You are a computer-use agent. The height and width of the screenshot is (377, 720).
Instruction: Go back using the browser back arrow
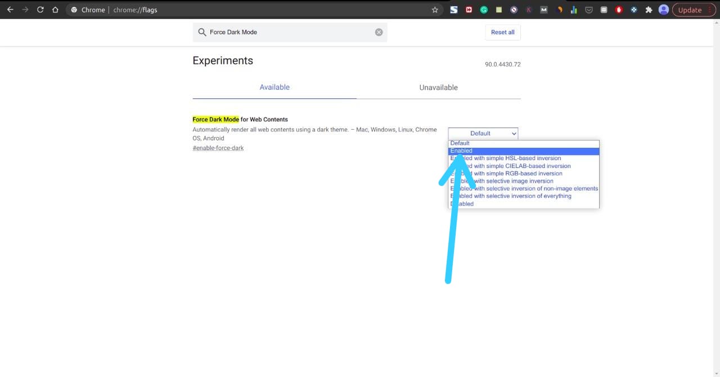[10, 10]
